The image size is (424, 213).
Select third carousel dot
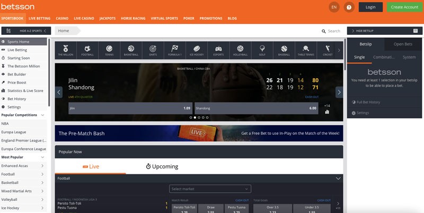pyautogui.click(x=199, y=117)
